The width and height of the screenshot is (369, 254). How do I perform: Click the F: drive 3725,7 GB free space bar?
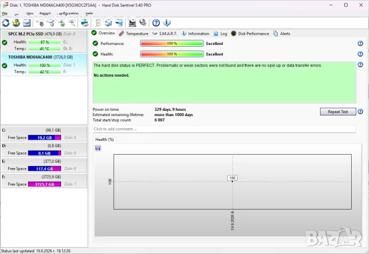point(44,184)
